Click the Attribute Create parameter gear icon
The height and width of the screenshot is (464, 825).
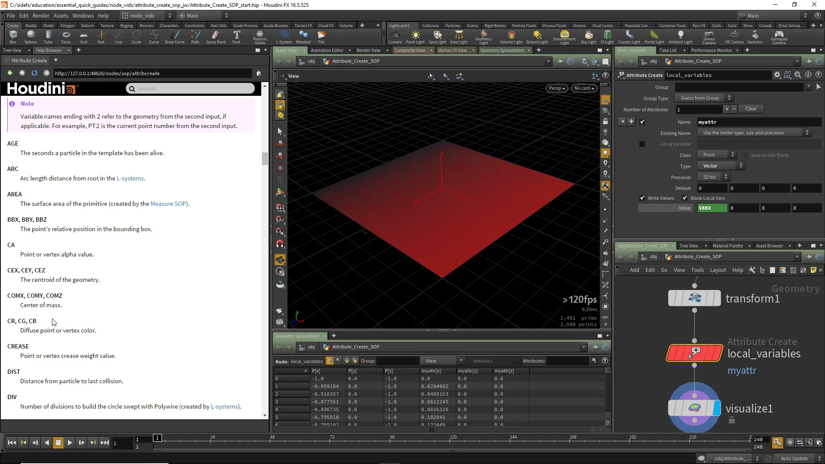[777, 75]
